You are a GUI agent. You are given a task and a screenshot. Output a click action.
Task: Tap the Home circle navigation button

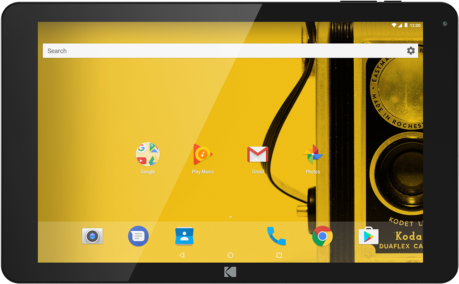coord(231,255)
